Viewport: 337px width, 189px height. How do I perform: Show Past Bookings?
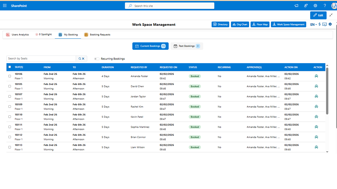coord(186,46)
